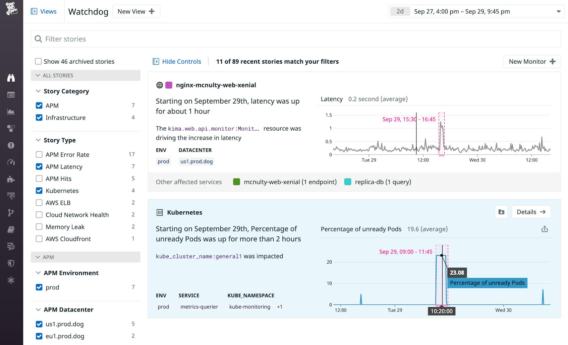This screenshot has width=568, height=345.
Task: Open the Dashboards graph sidebar icon
Action: [x=11, y=112]
